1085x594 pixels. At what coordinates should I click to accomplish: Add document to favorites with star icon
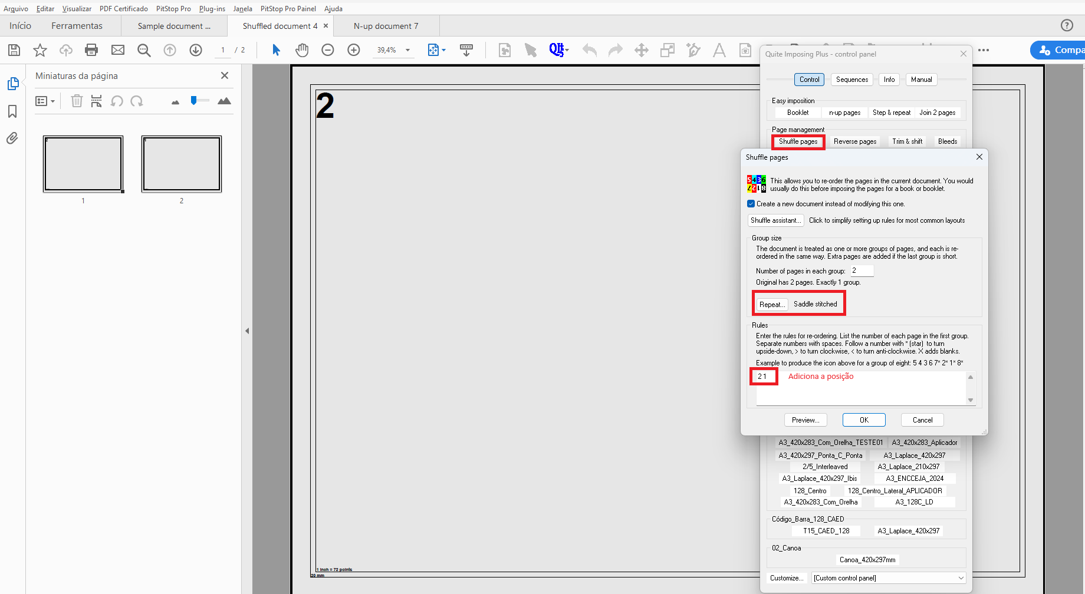tap(40, 50)
